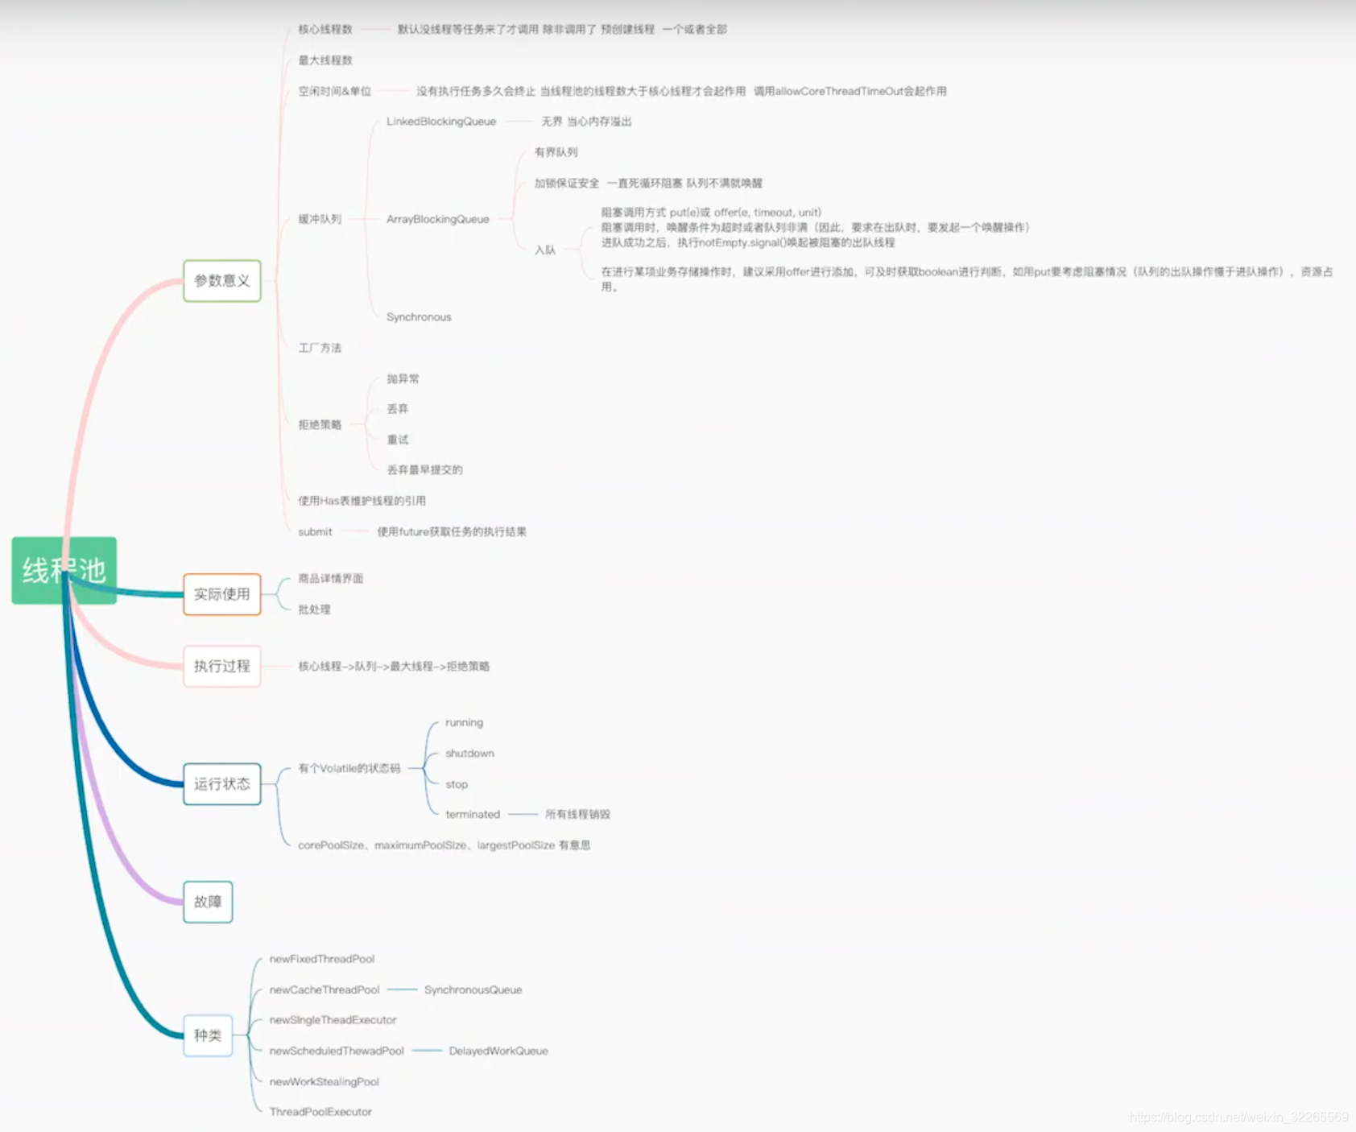Select the 重试 node
This screenshot has height=1132, width=1356.
tap(398, 440)
